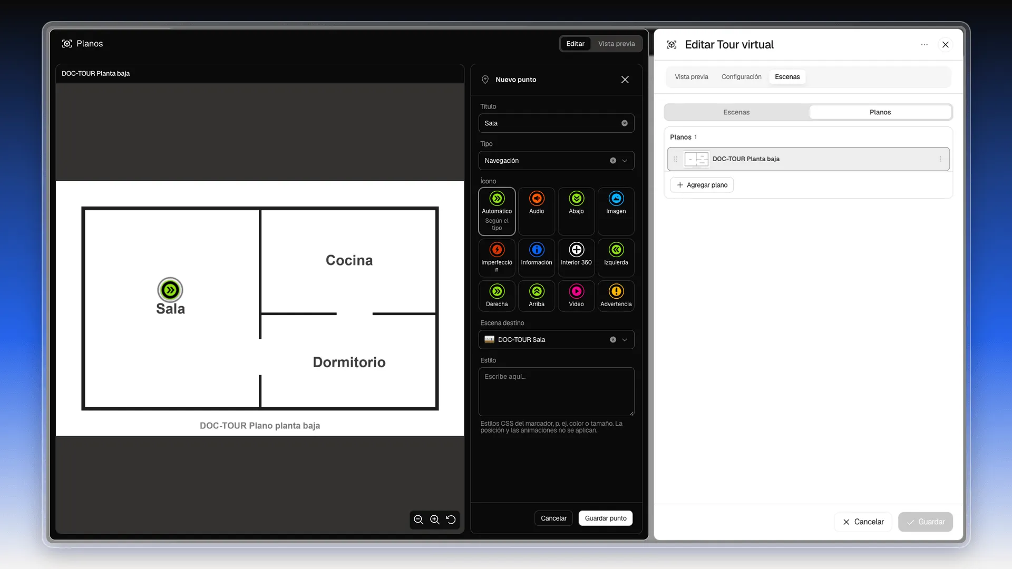Viewport: 1012px width, 569px height.
Task: Clear the Título field text
Action: tap(625, 123)
